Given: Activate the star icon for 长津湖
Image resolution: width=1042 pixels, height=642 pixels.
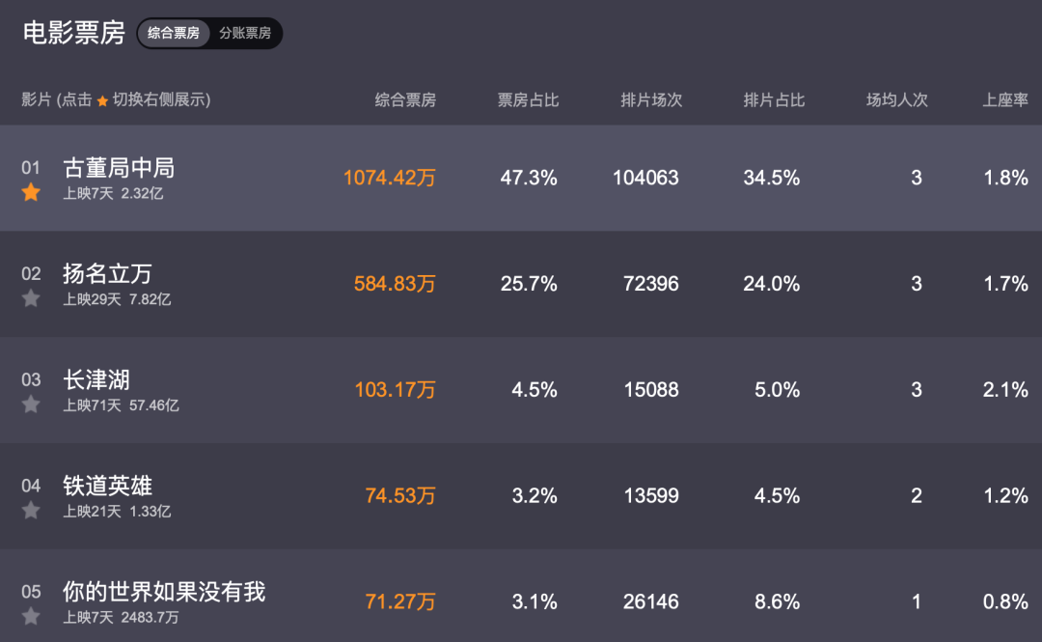Looking at the screenshot, I should [31, 405].
